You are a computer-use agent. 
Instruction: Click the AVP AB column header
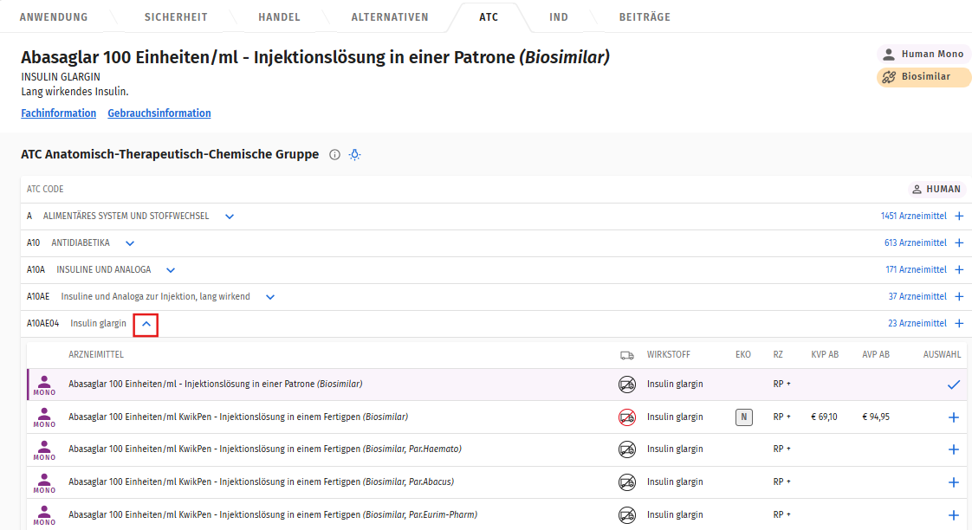[x=875, y=354]
